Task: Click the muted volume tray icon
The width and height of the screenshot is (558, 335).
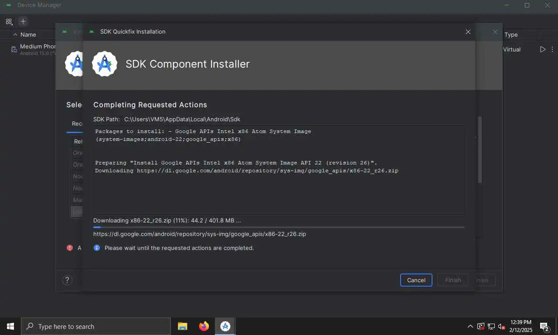Action: [501, 326]
